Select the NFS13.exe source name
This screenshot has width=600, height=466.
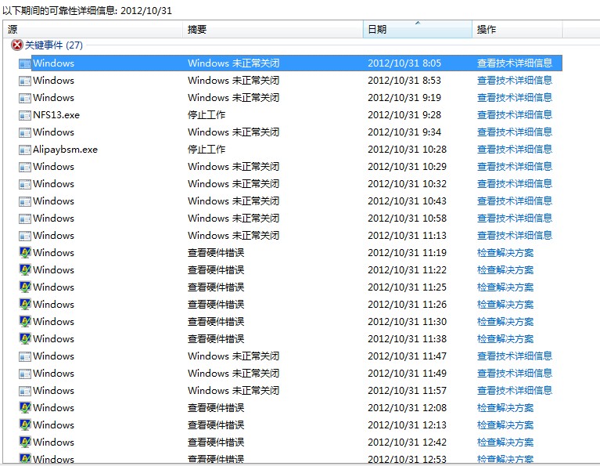(56, 115)
